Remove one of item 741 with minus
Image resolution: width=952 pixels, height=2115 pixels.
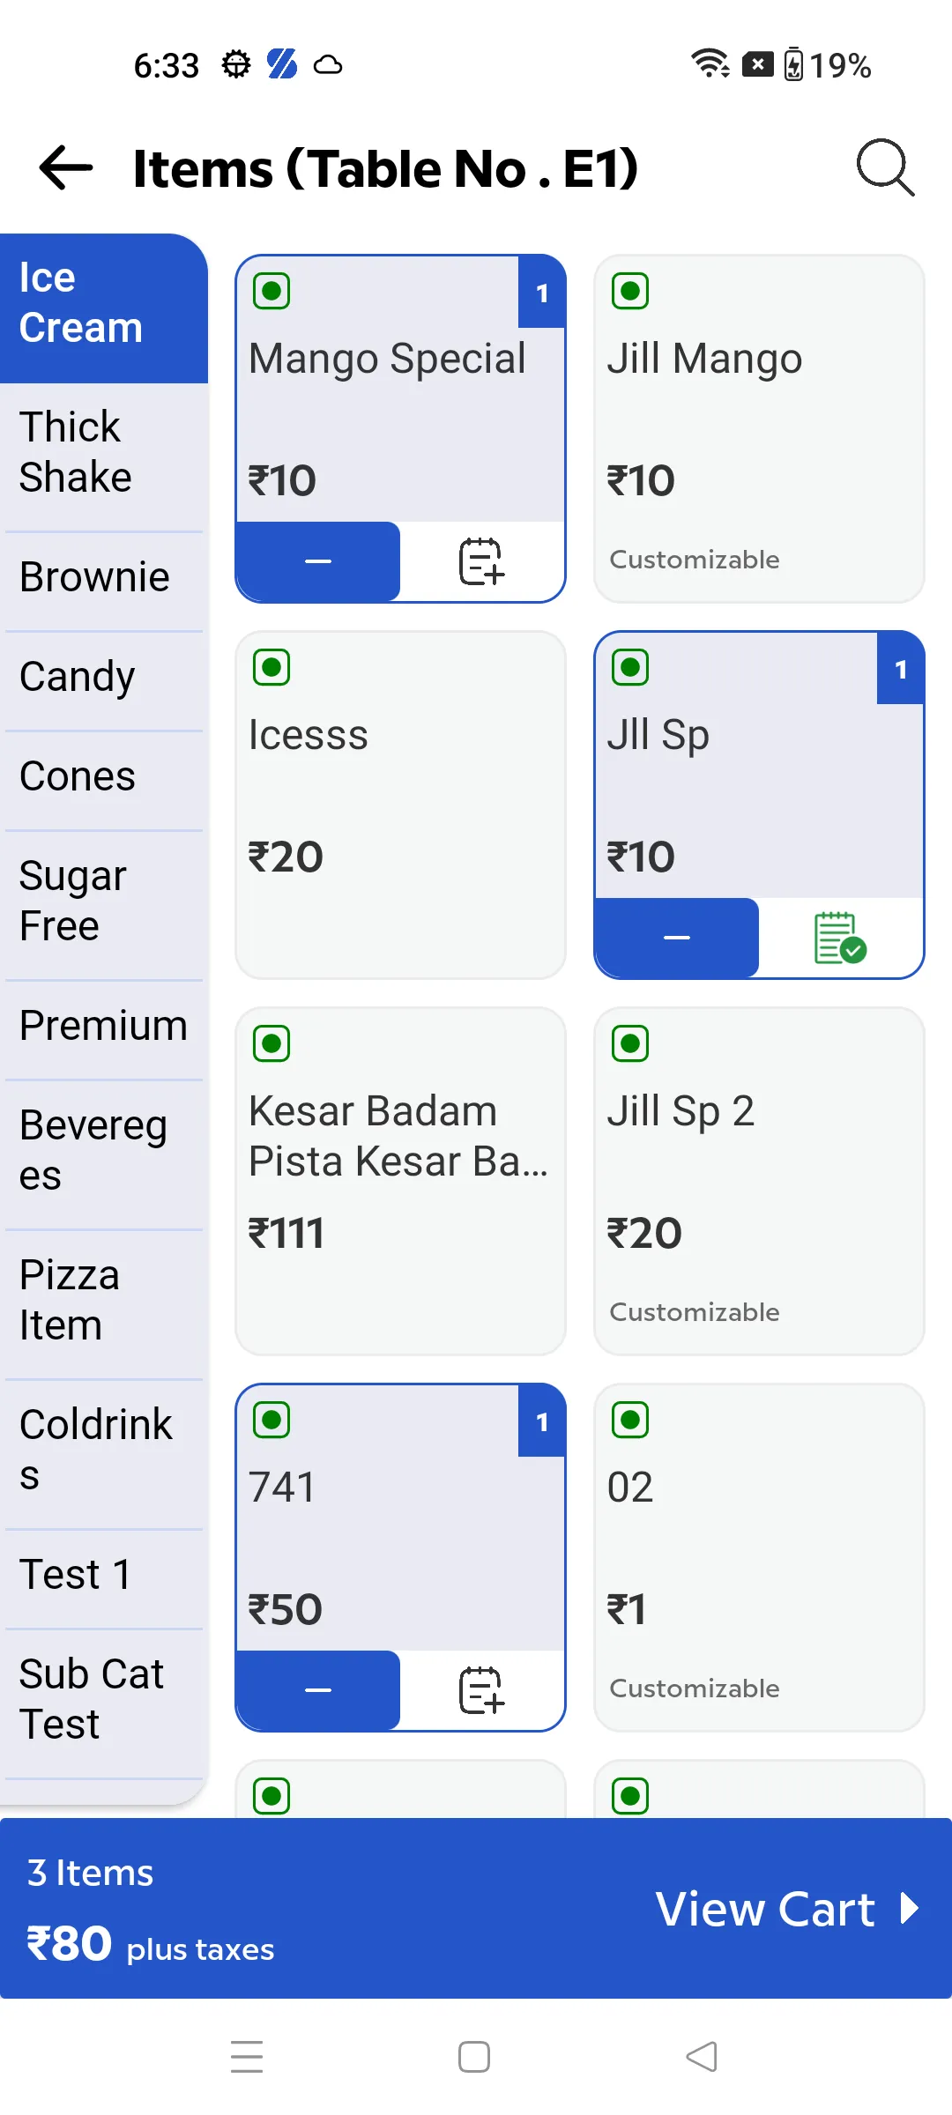tap(318, 1690)
